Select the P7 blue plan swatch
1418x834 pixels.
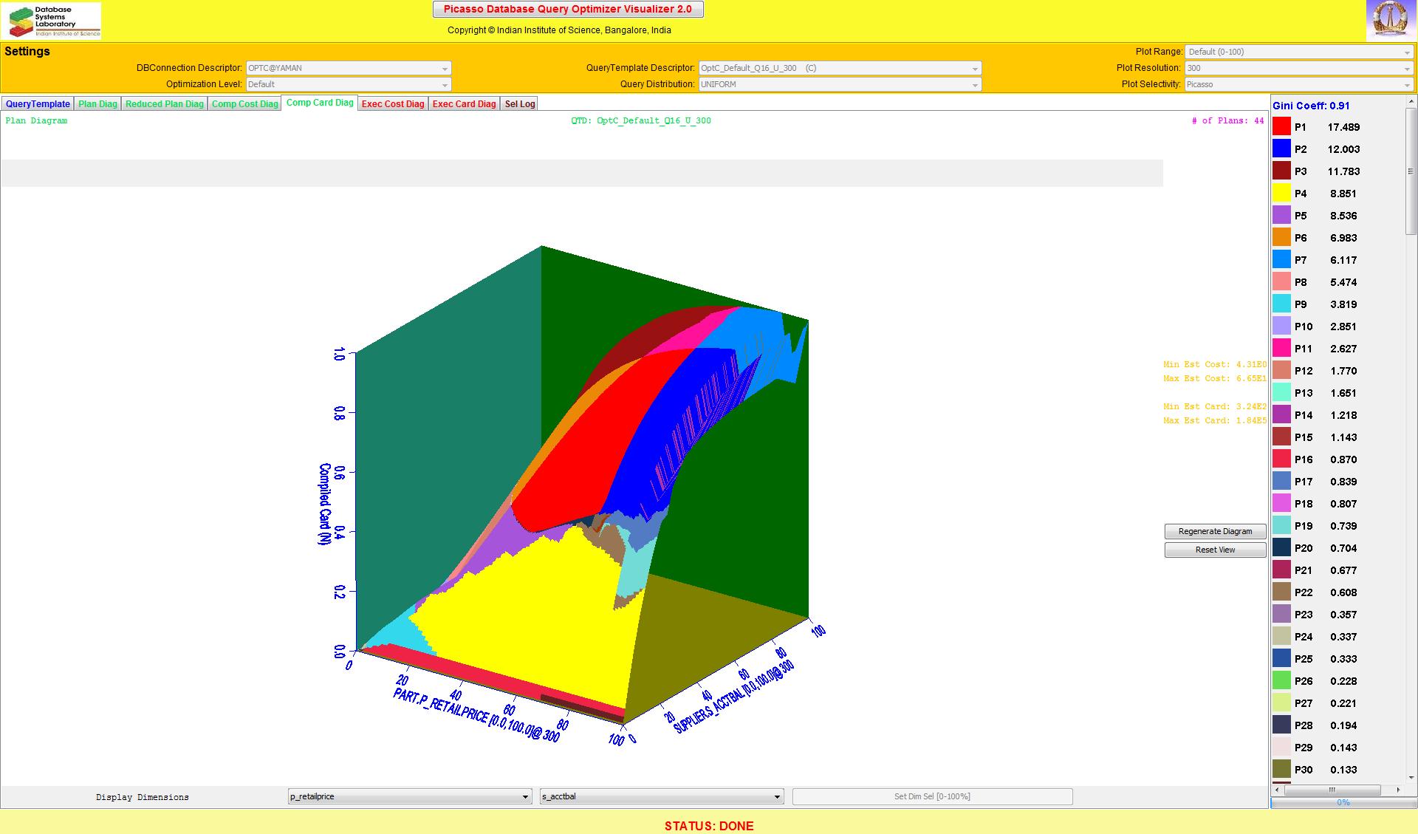1281,260
